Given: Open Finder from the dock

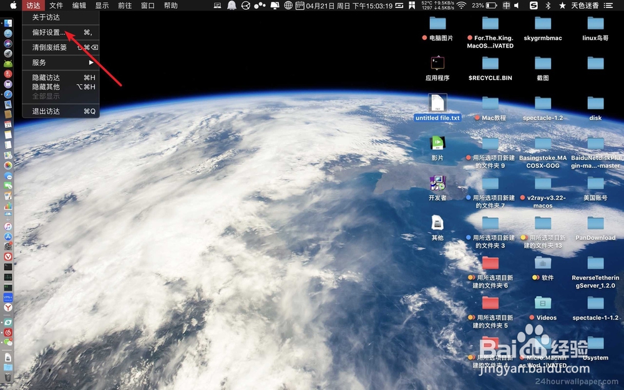Looking at the screenshot, I should [x=8, y=24].
